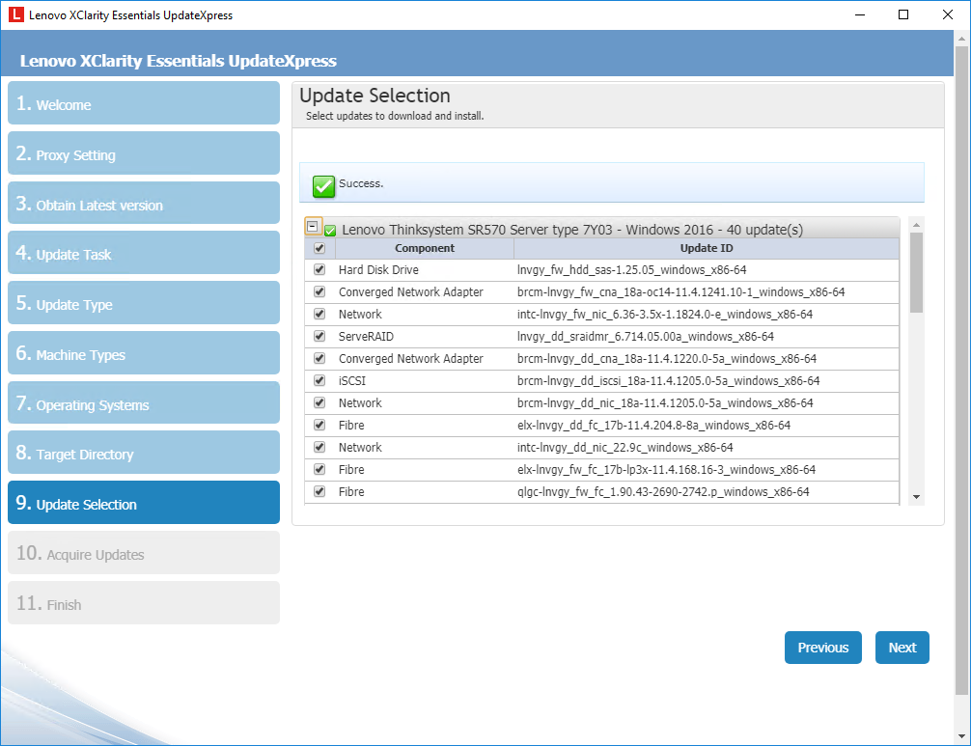Click the window scrollbar up arrow
Viewport: 971px width, 746px height.
[x=961, y=39]
